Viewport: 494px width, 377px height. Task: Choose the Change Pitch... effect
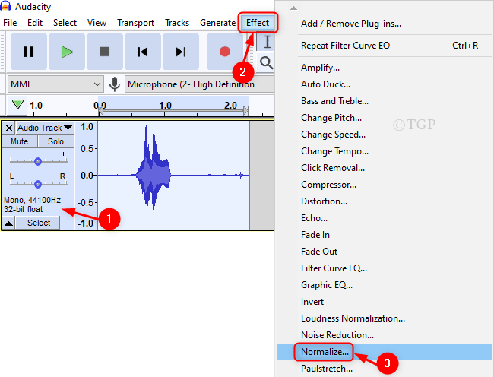[384, 118]
